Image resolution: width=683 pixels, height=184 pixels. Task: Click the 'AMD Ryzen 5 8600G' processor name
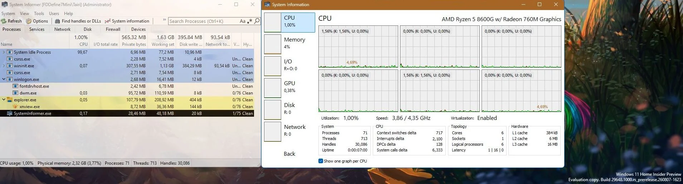click(501, 19)
